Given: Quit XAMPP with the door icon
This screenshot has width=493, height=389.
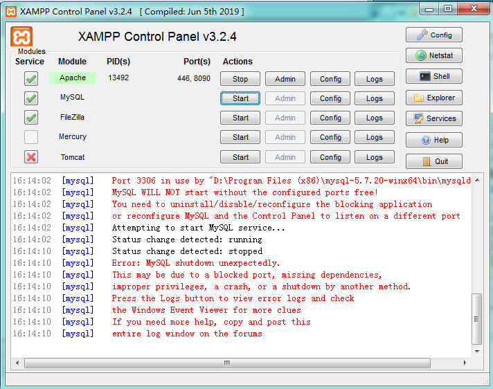Looking at the screenshot, I should (x=434, y=161).
